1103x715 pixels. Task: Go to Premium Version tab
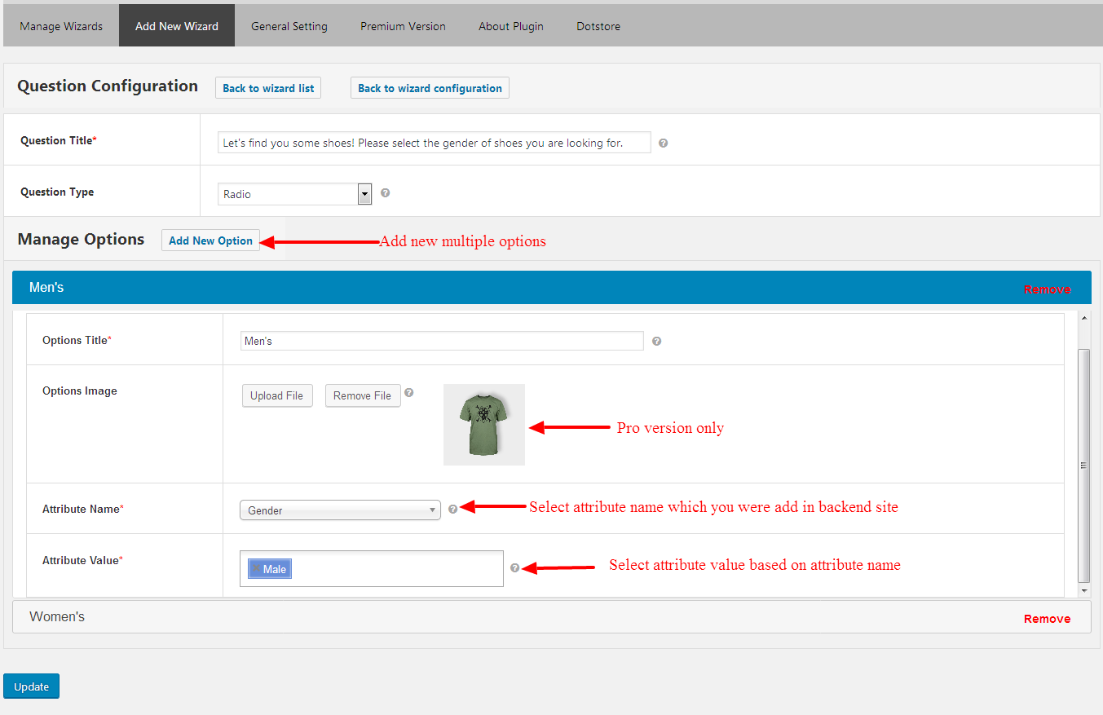click(403, 26)
